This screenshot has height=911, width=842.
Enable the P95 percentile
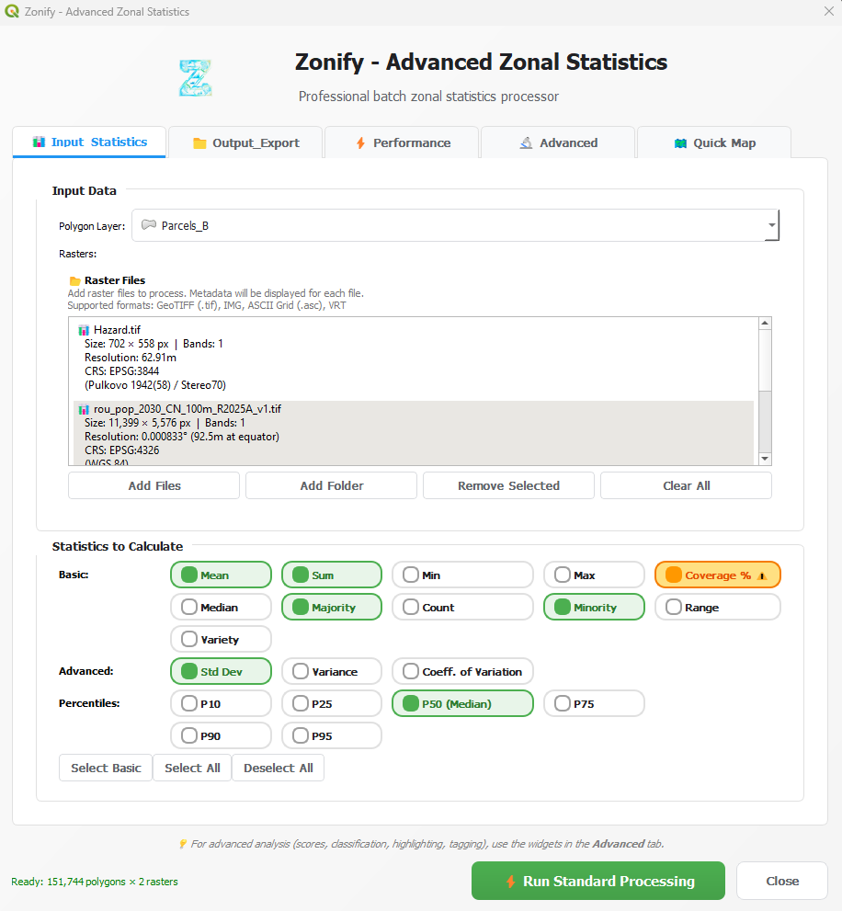331,735
